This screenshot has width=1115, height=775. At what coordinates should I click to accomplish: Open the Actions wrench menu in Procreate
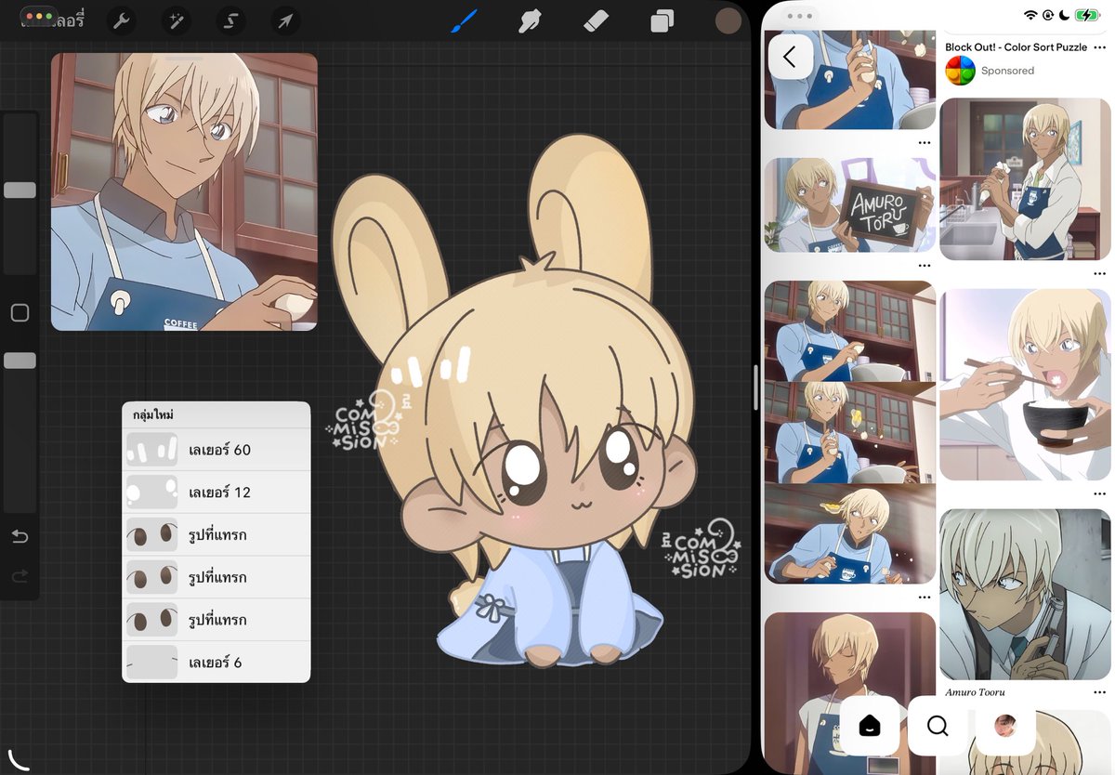point(122,20)
